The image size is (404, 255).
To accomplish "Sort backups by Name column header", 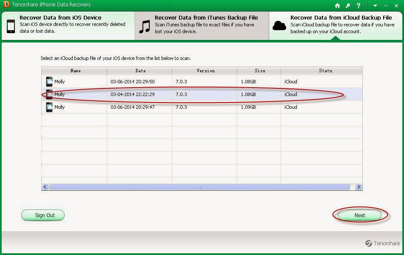I will pyautogui.click(x=74, y=71).
